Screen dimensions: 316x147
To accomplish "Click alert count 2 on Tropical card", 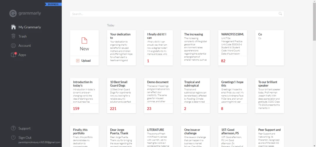I will click(185, 108).
